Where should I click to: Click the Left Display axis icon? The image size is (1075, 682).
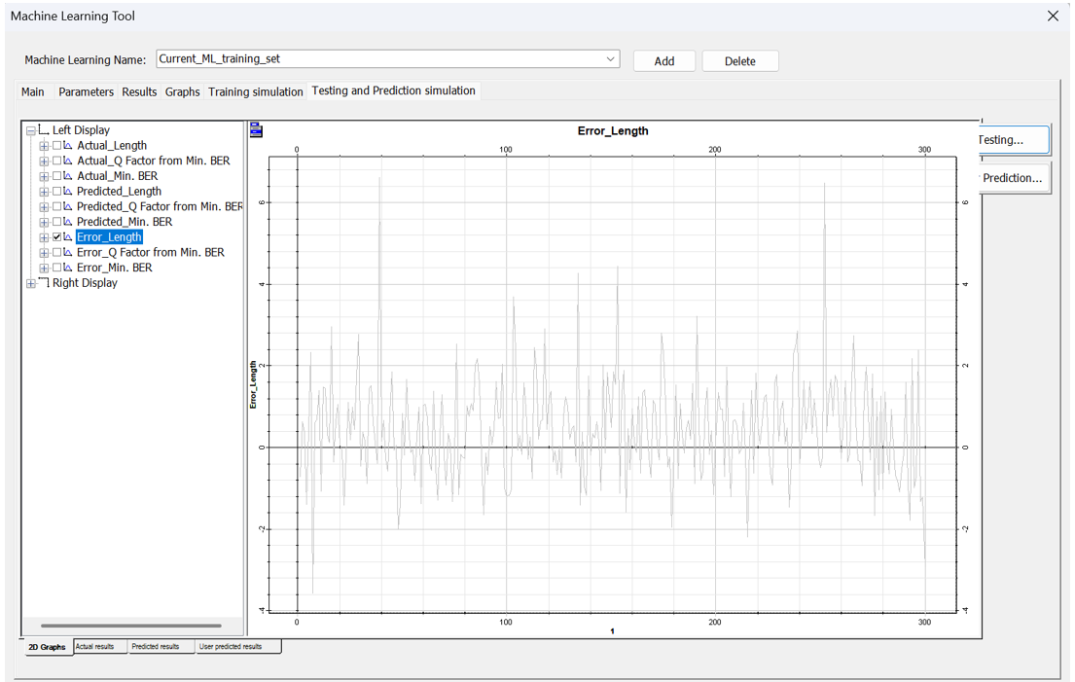point(43,129)
